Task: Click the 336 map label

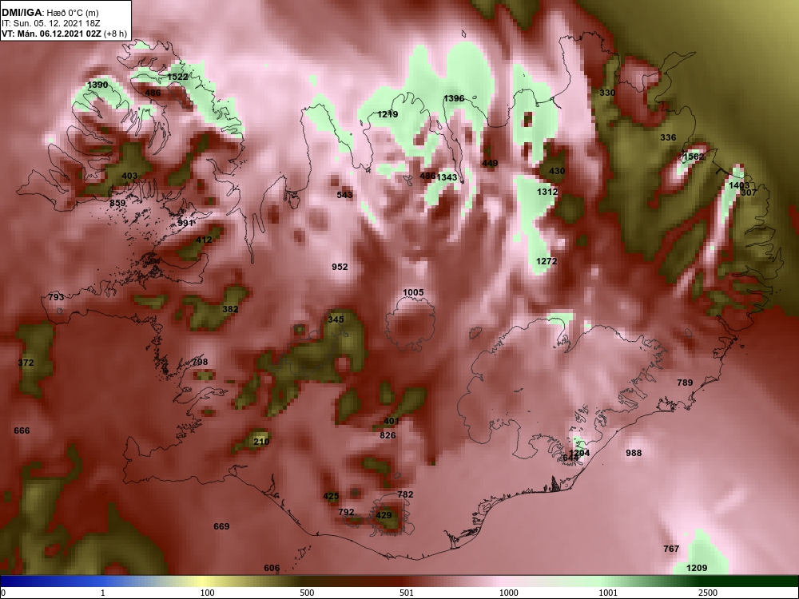Action: [668, 137]
